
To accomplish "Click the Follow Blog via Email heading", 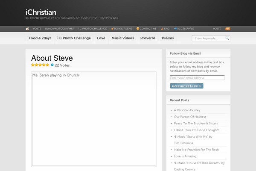I will (186, 53).
